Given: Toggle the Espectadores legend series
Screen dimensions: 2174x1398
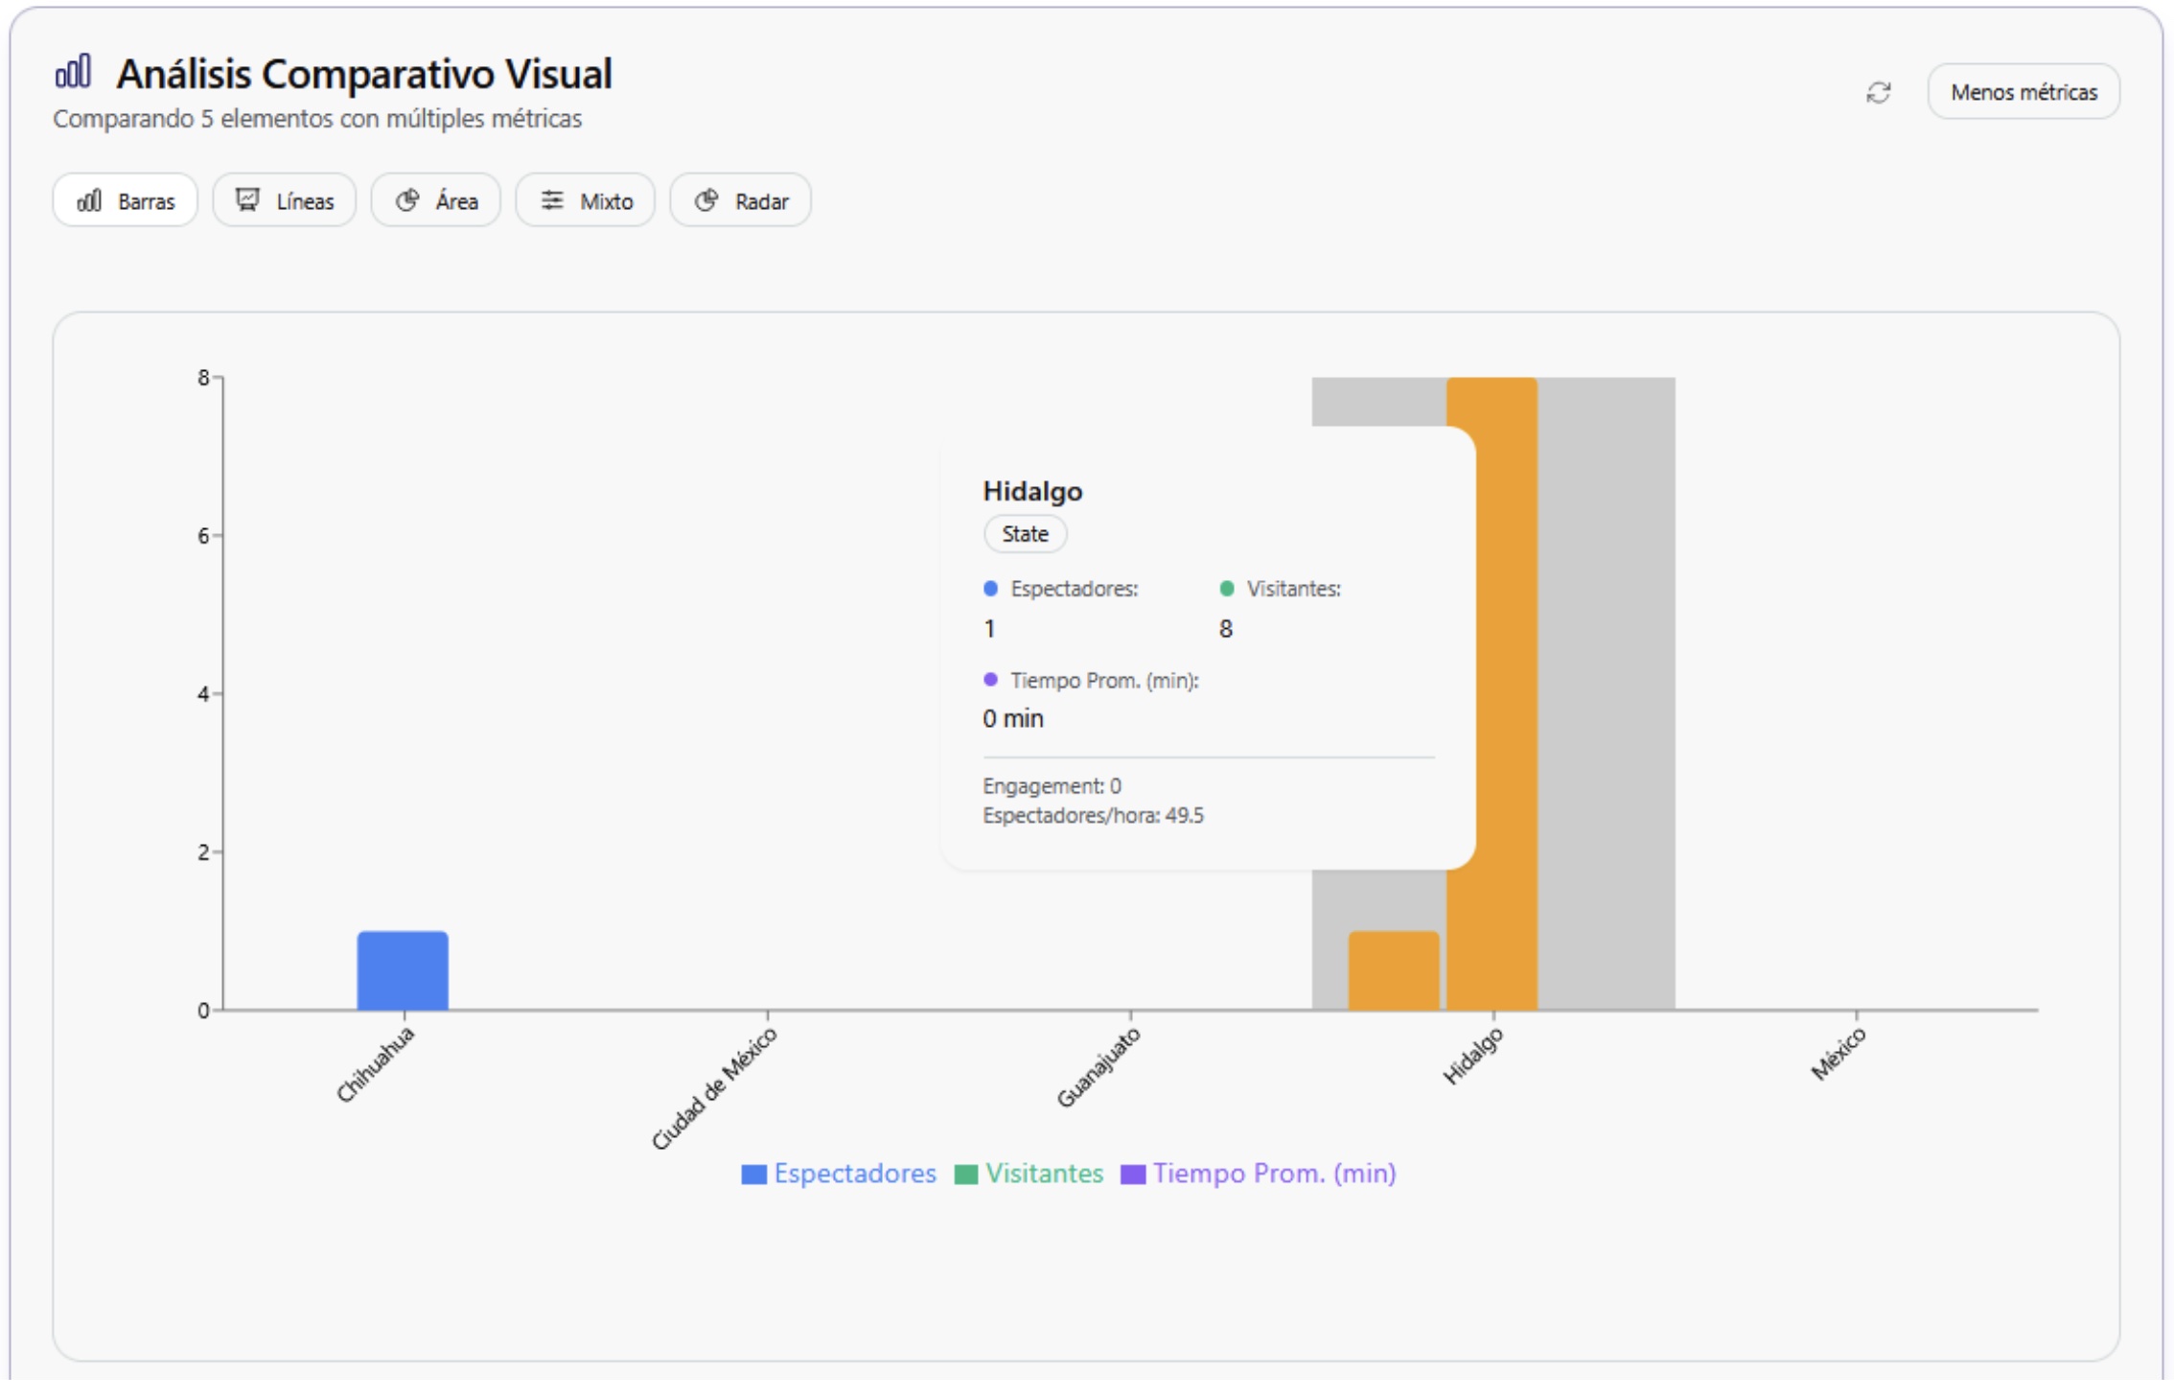Looking at the screenshot, I should coord(854,1174).
